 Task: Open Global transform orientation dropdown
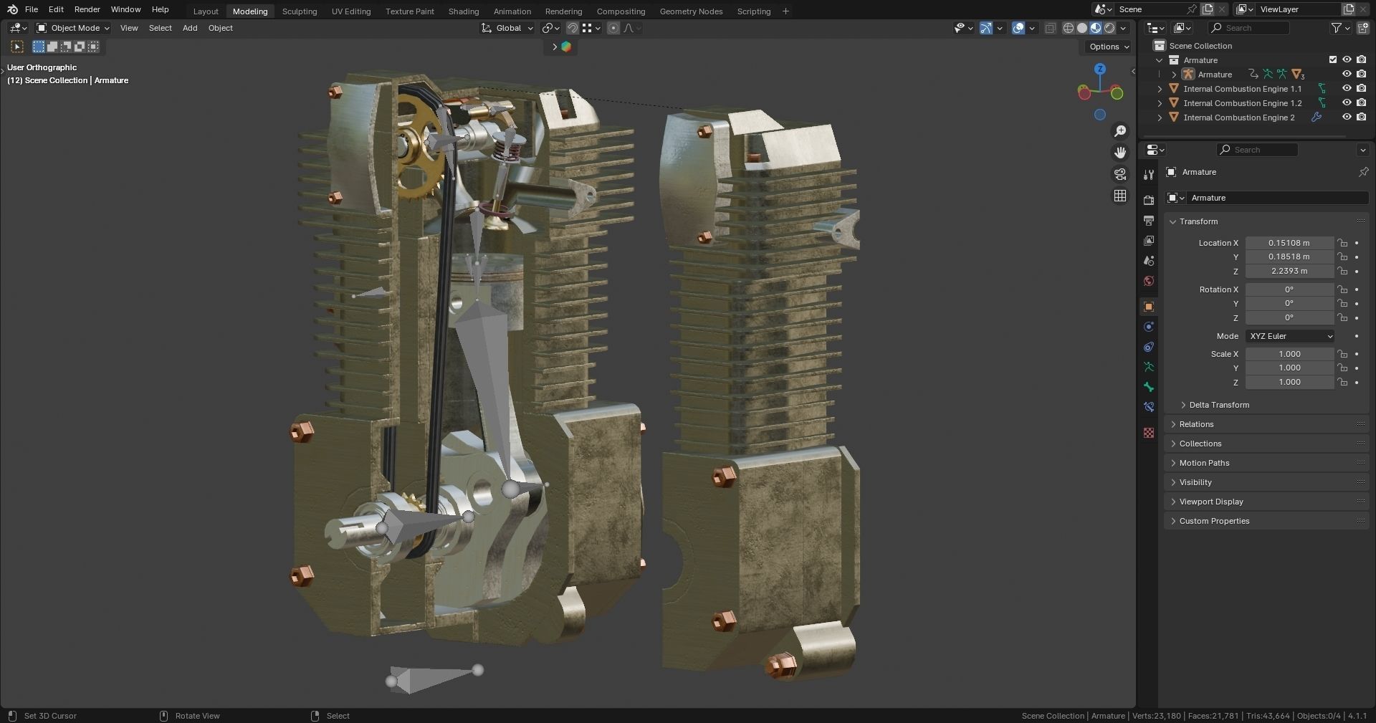click(507, 28)
